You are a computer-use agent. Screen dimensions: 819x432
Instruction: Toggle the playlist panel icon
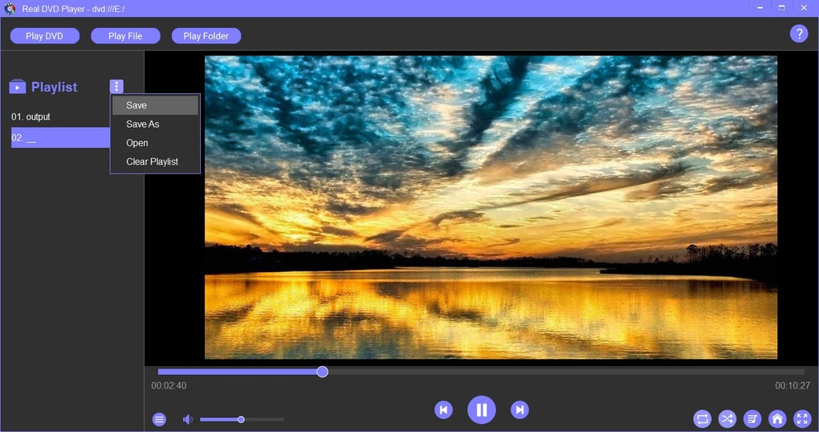[x=752, y=418]
